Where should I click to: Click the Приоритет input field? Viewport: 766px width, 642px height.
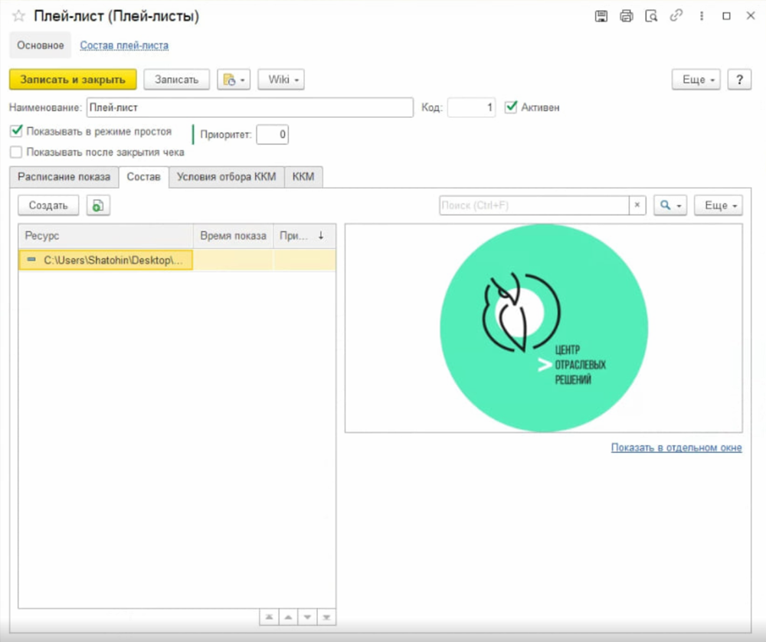click(273, 134)
